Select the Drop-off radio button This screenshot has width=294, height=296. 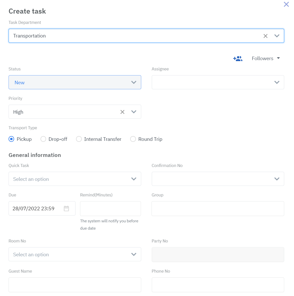43,139
